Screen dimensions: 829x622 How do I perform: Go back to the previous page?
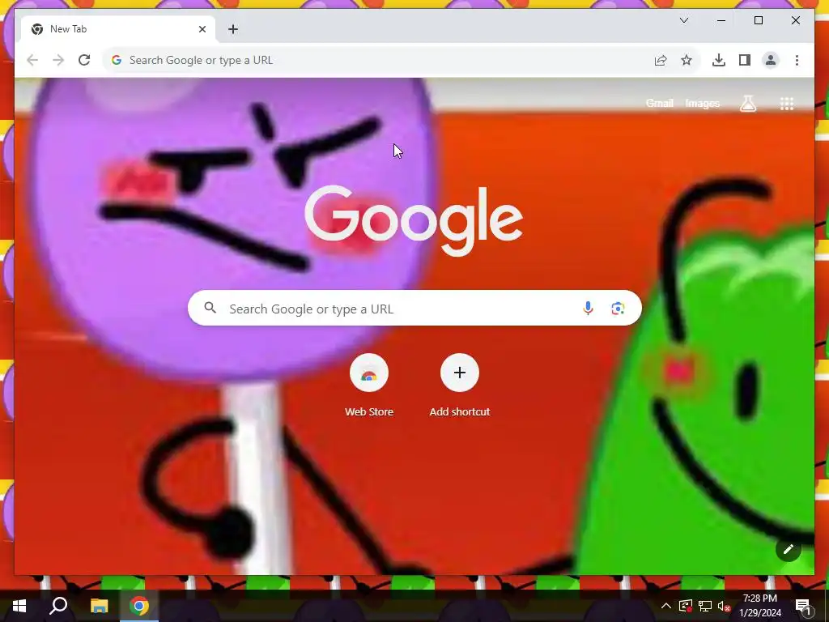32,60
